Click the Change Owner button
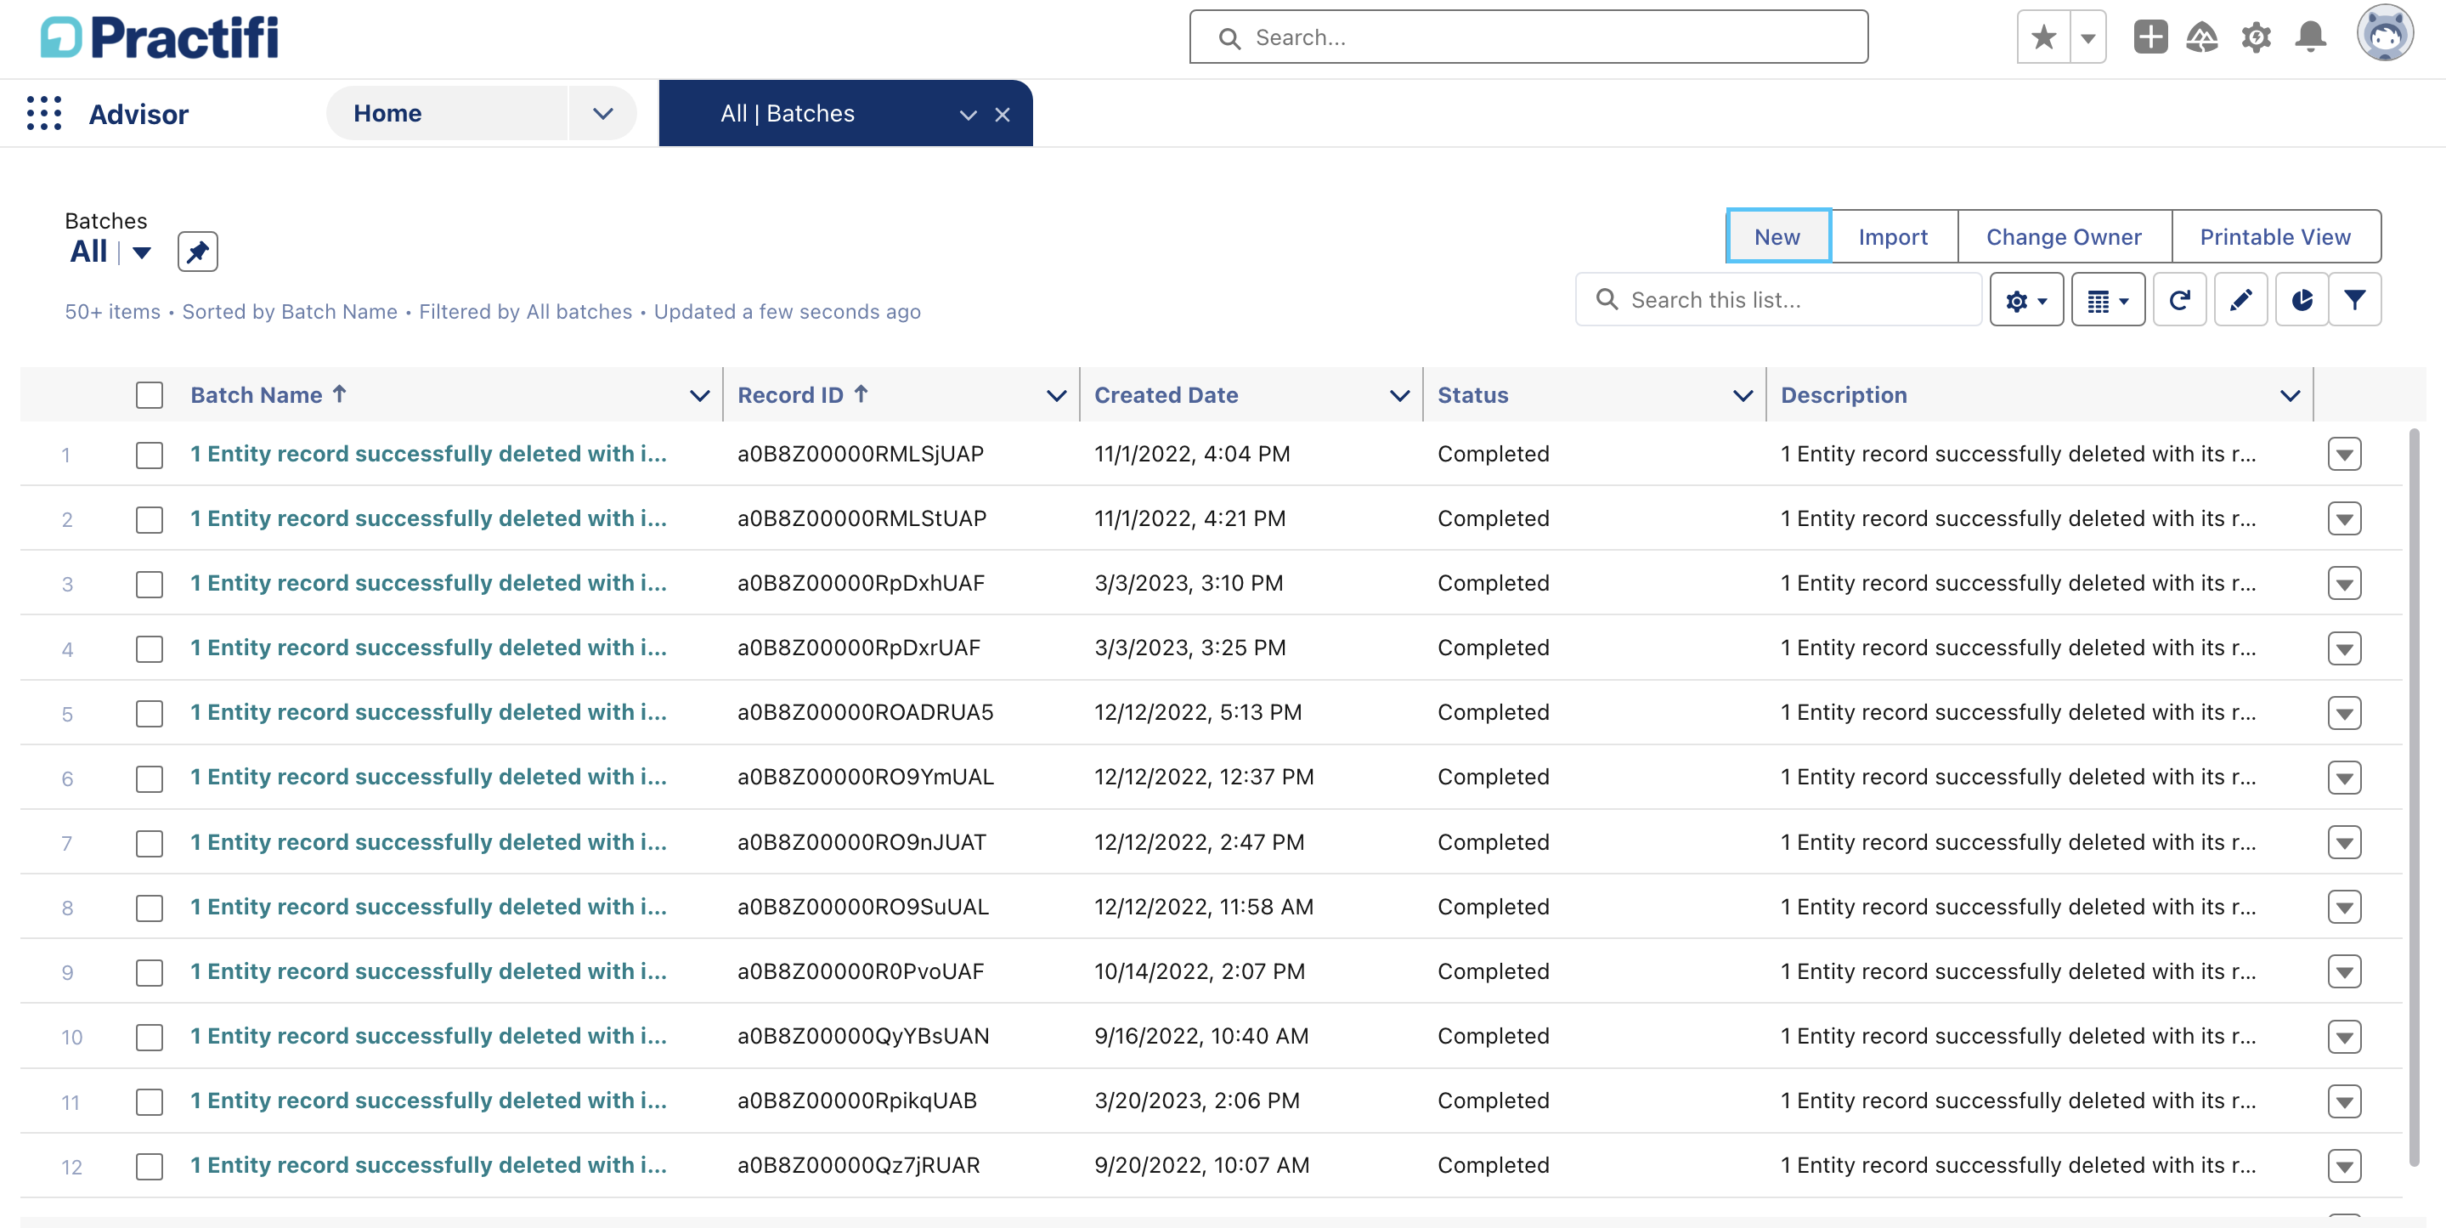 coord(2064,236)
